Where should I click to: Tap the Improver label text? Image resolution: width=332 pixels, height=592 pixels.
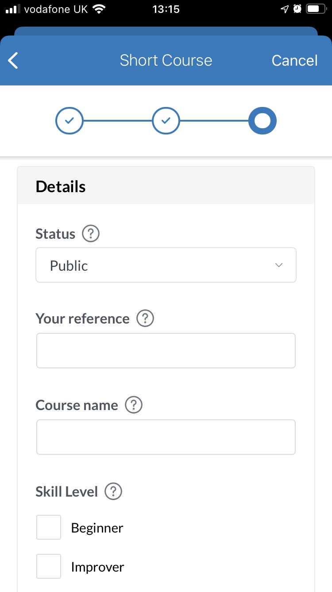click(97, 567)
